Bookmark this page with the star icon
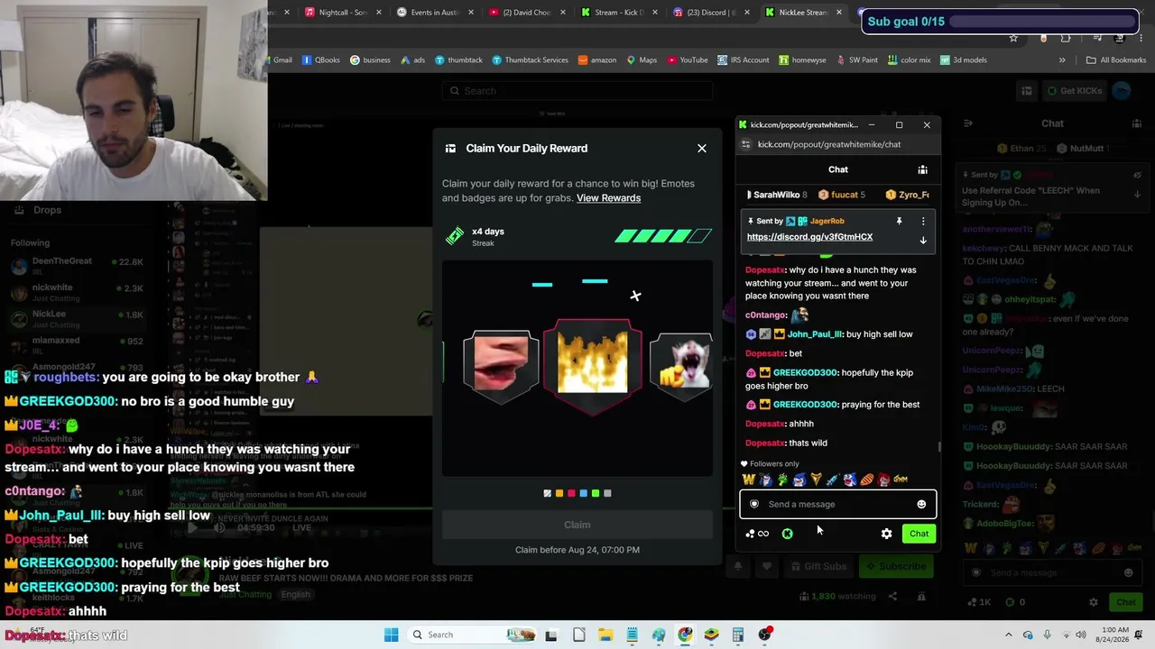Viewport: 1155px width, 649px height. click(1013, 38)
